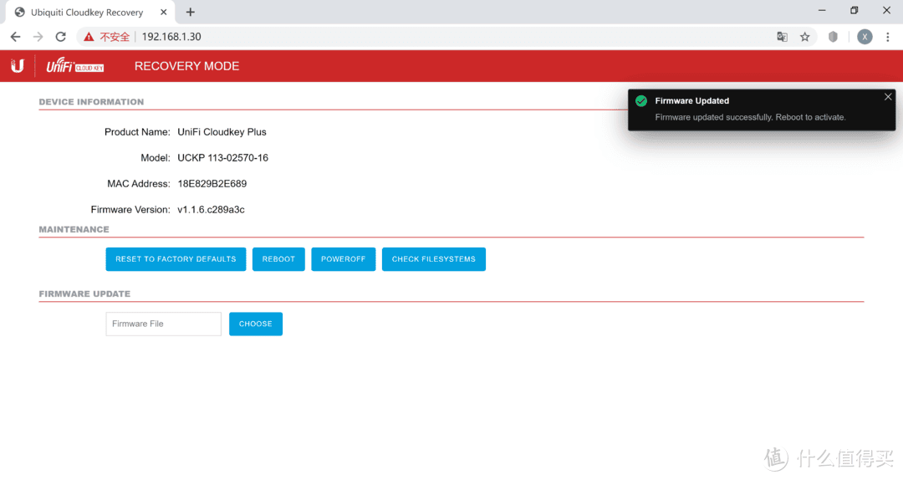Open the shield extension icon
903x480 pixels.
tap(833, 37)
